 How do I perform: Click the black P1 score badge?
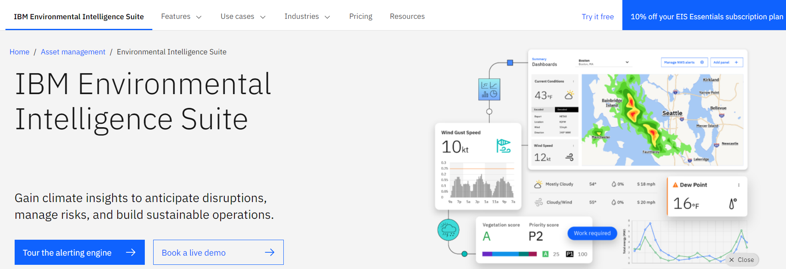tap(570, 254)
